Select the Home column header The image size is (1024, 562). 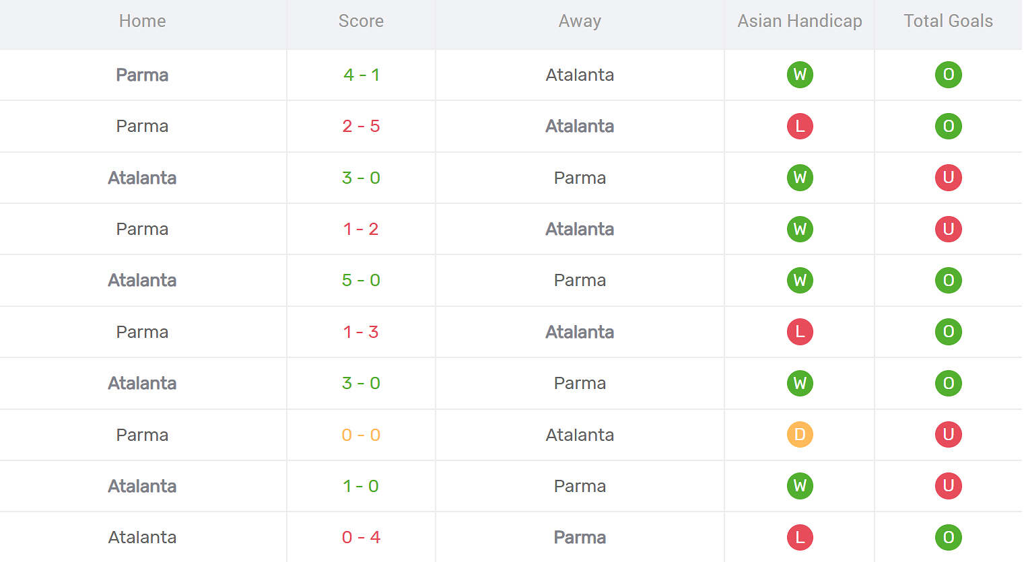tap(142, 21)
